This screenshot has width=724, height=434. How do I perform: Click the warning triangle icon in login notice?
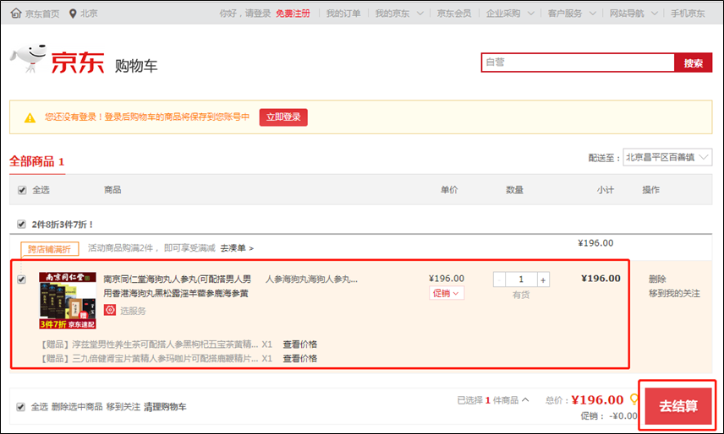pos(30,118)
